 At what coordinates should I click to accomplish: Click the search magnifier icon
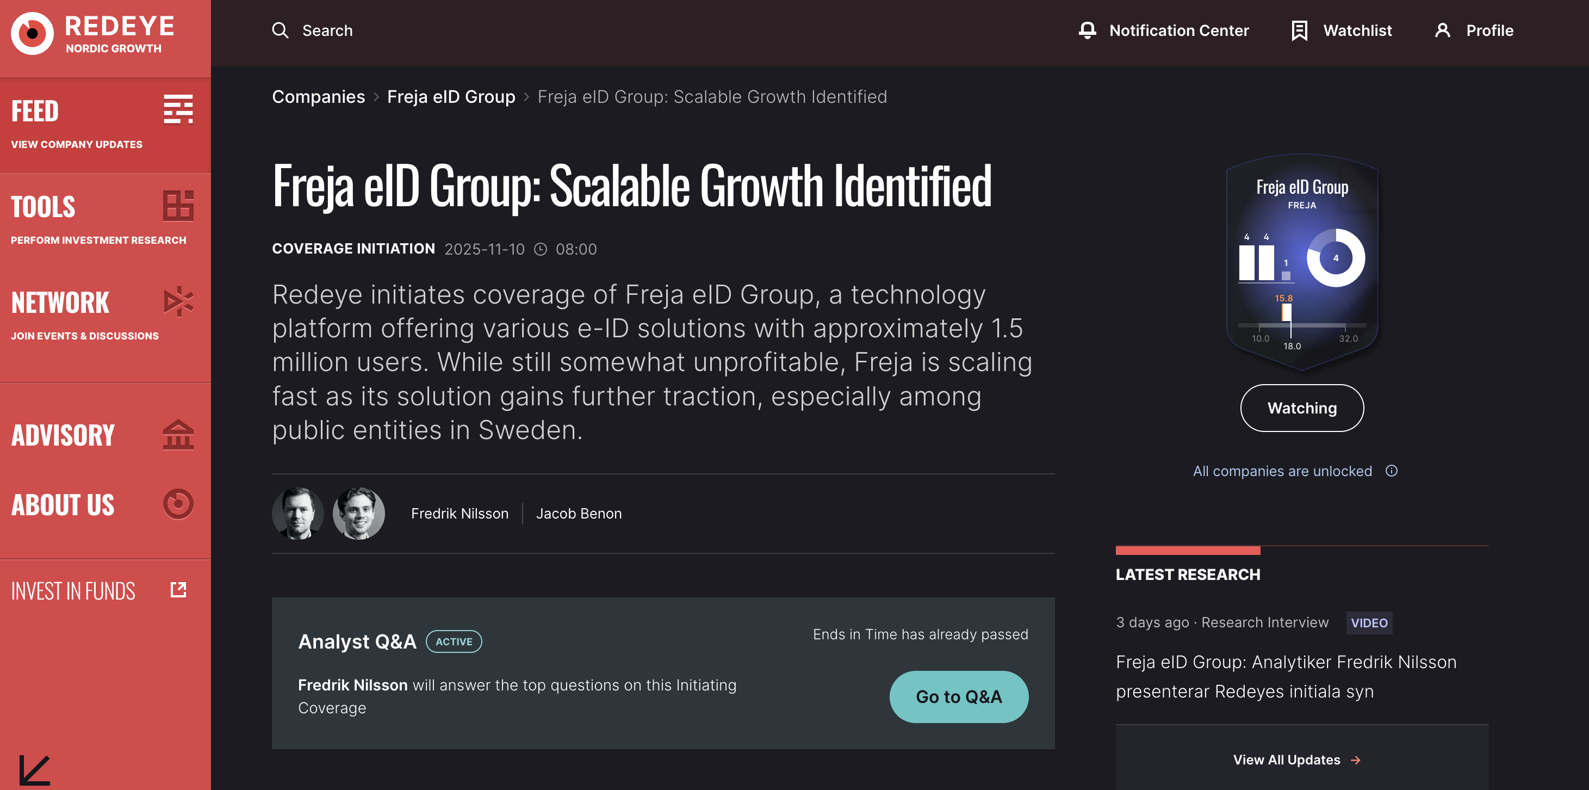280,30
